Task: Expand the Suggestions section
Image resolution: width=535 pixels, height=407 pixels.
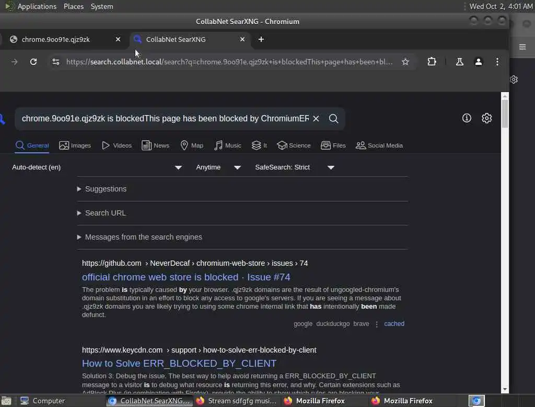Action: coord(102,189)
